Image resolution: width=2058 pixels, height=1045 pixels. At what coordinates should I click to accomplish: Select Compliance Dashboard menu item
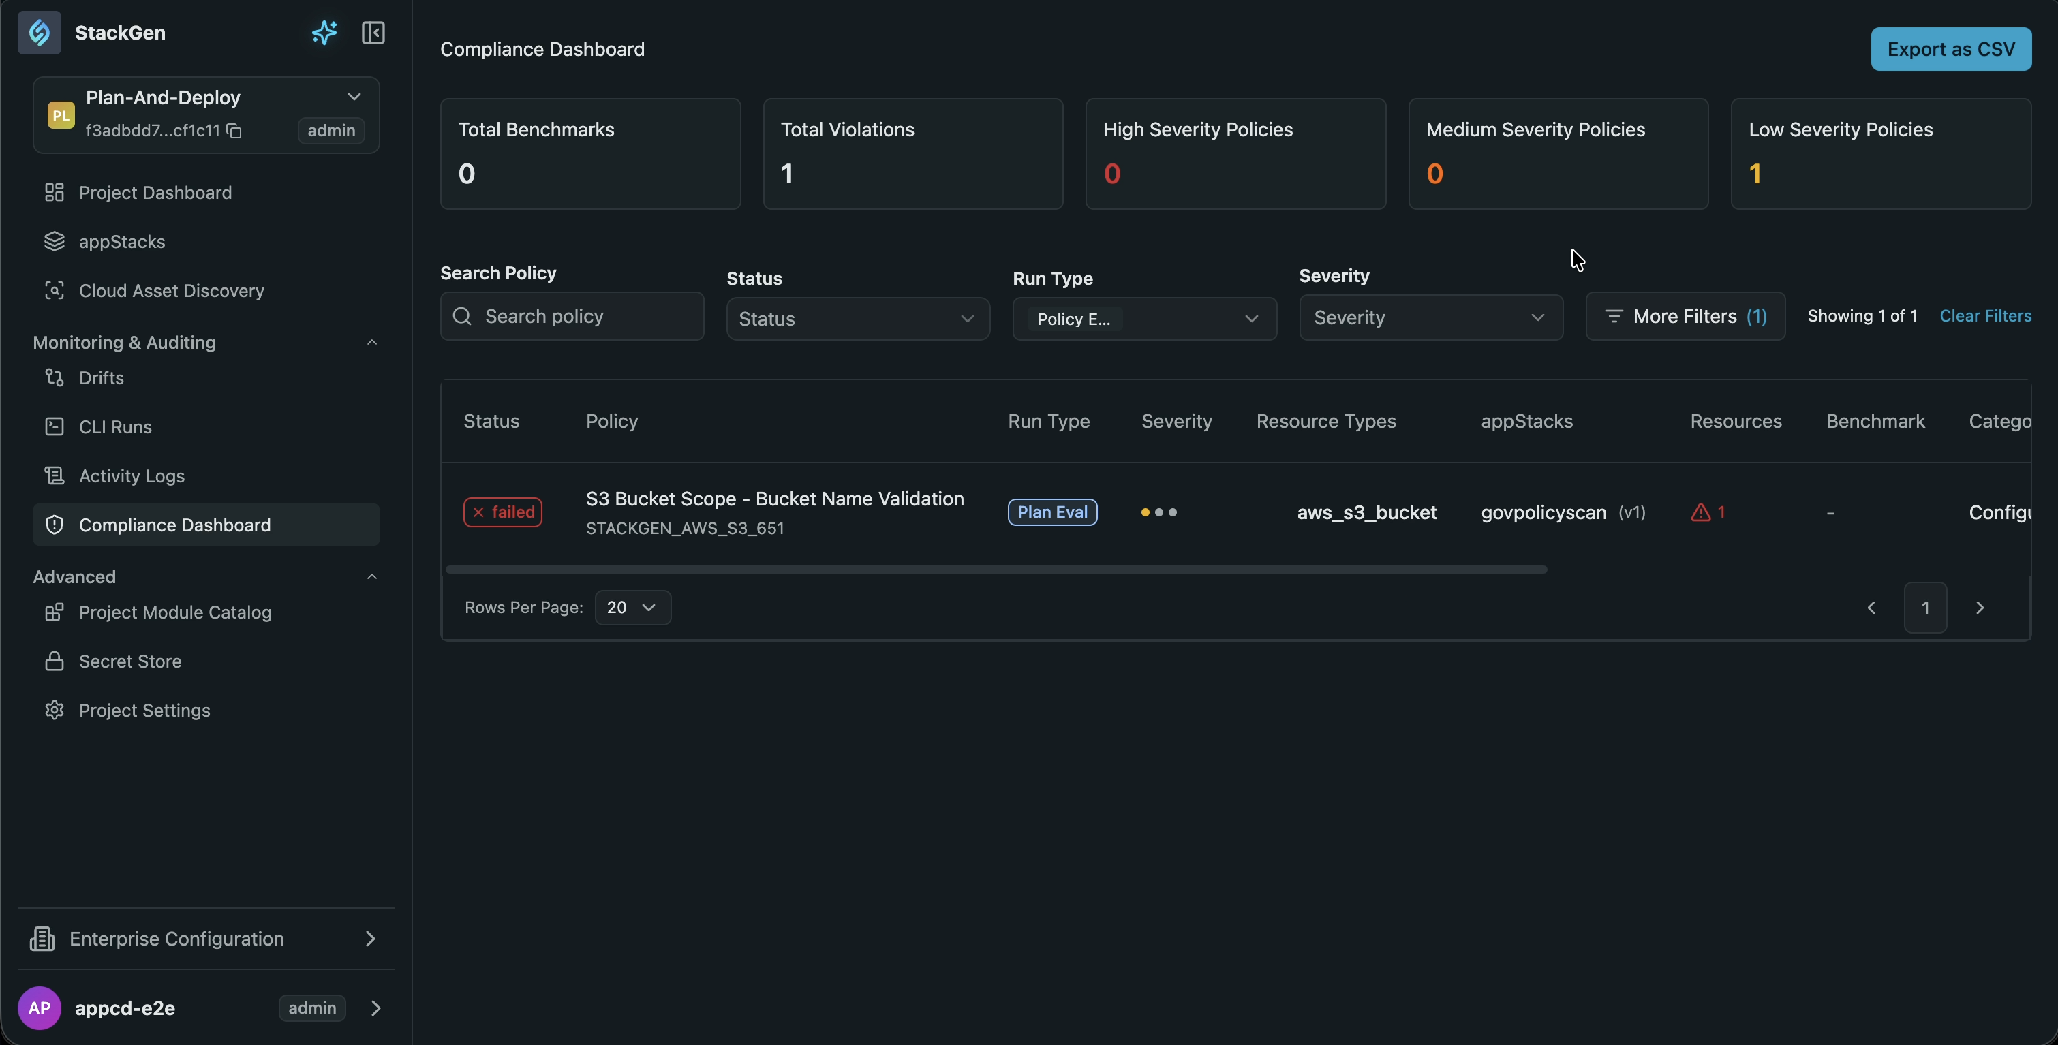[206, 525]
